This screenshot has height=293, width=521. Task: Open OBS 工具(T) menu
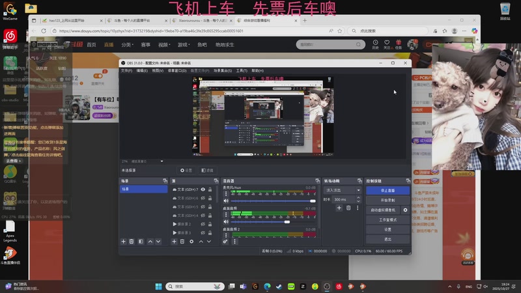[x=242, y=70]
